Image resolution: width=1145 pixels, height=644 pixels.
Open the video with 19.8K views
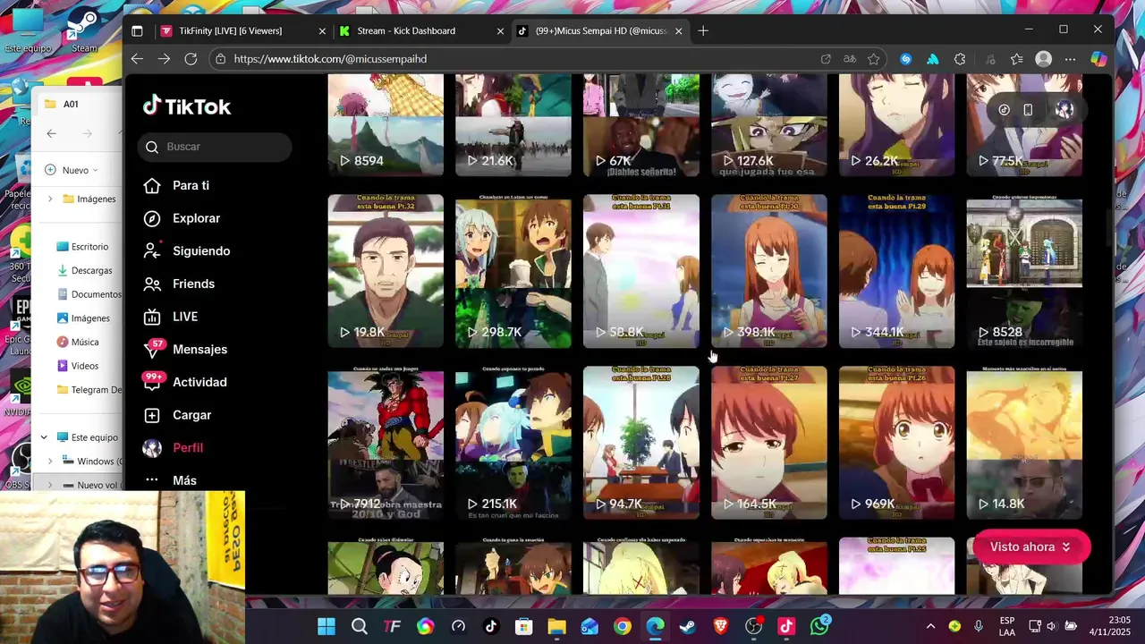(386, 271)
